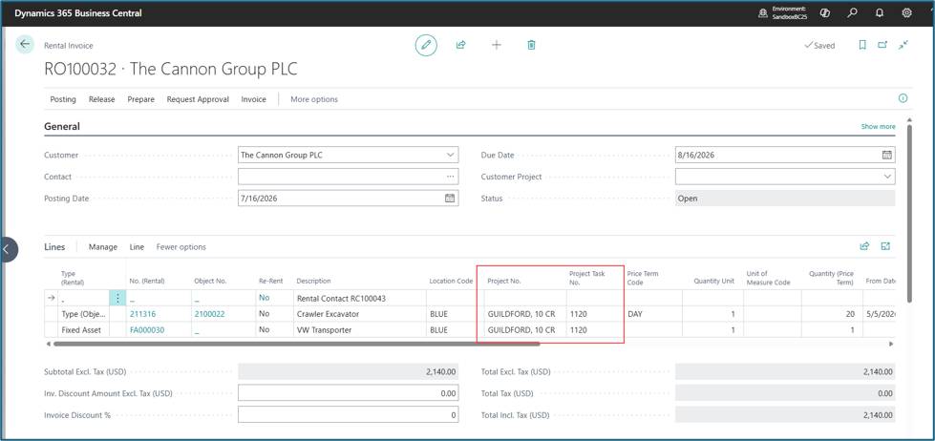Click Description column header
Viewport: 935px width, 441px height.
pyautogui.click(x=313, y=281)
